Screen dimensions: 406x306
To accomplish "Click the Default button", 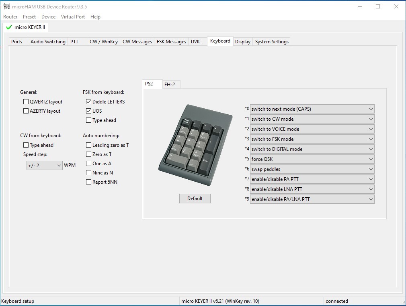I will tap(195, 199).
